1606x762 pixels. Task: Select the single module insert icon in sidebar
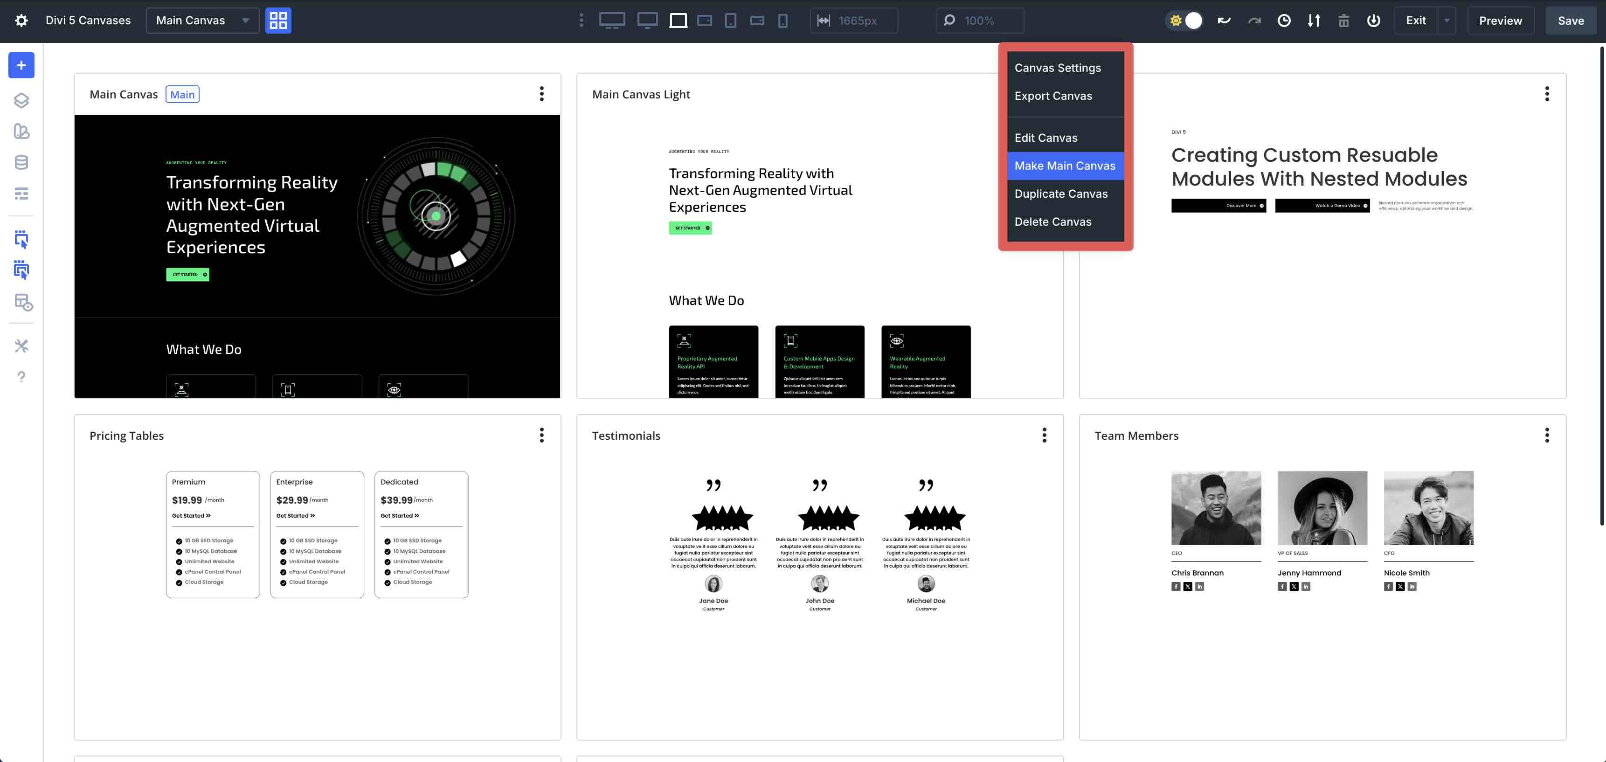click(21, 239)
